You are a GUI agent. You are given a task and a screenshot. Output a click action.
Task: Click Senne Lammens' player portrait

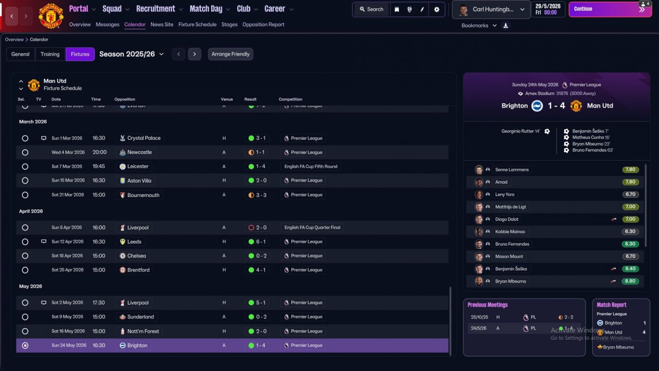click(479, 170)
